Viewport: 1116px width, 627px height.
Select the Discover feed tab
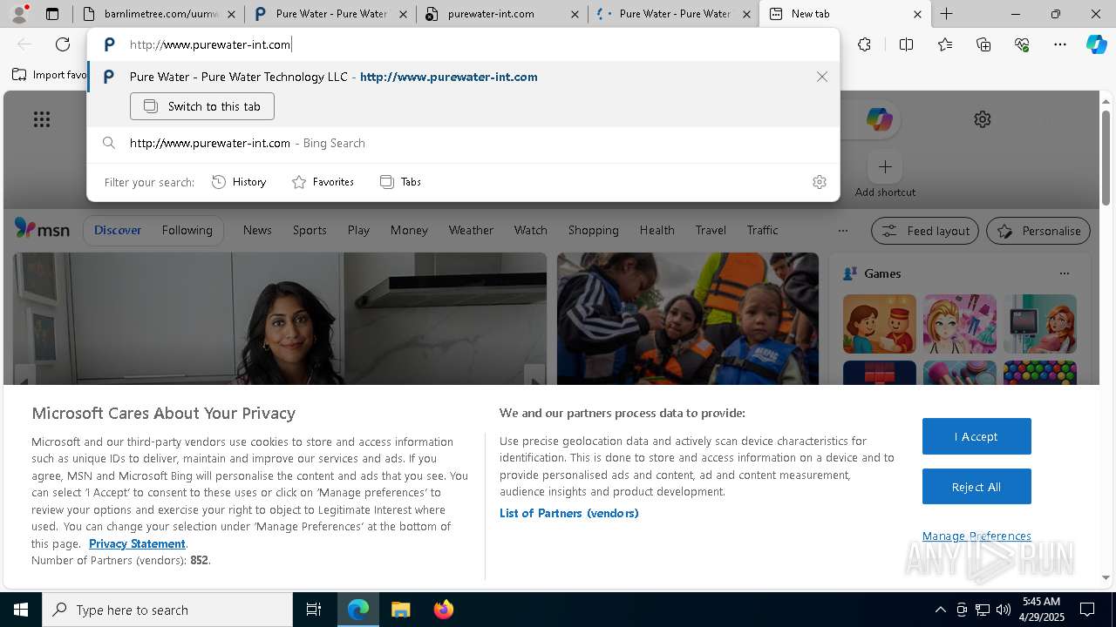click(118, 230)
